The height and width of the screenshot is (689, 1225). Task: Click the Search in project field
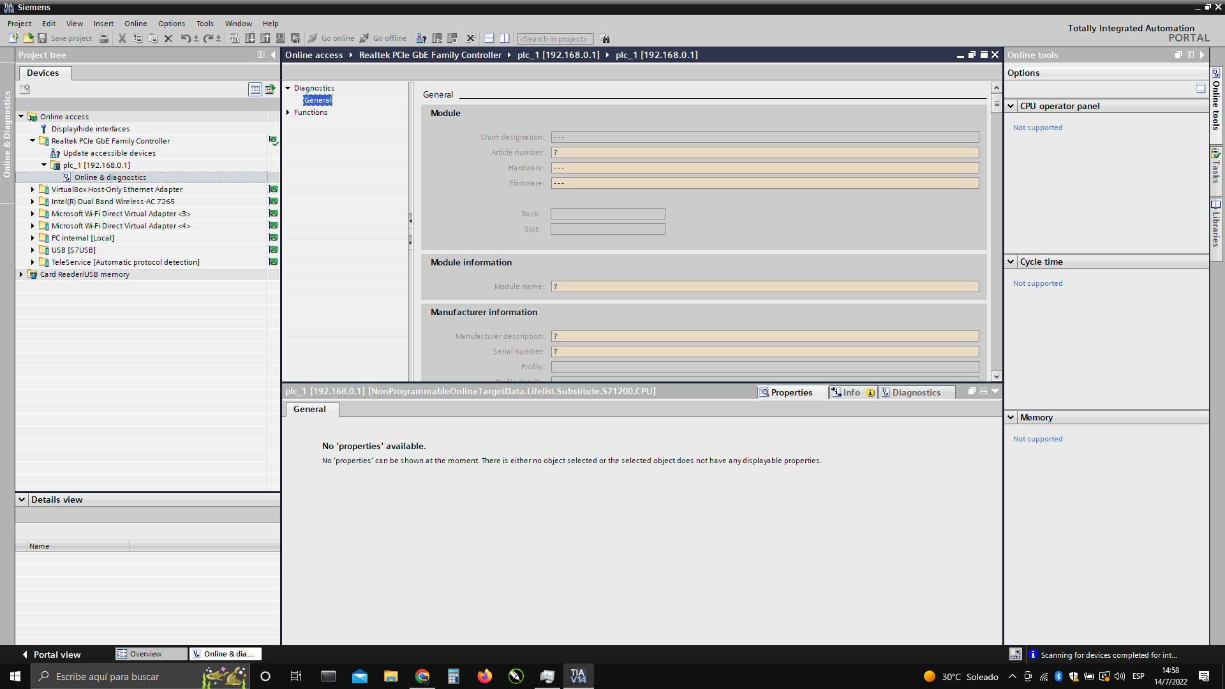(554, 39)
